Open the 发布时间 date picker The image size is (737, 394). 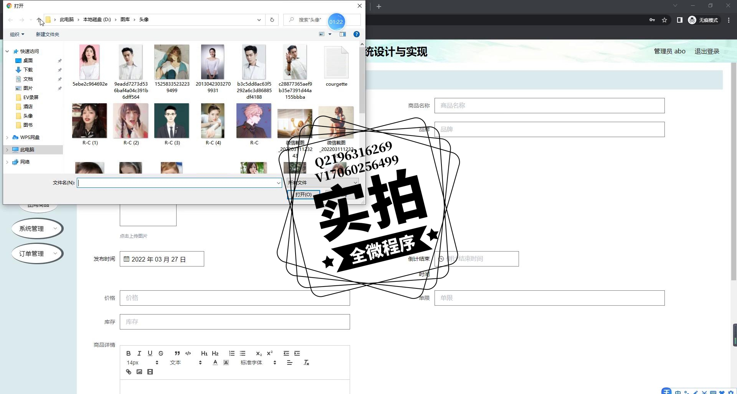[x=162, y=259]
